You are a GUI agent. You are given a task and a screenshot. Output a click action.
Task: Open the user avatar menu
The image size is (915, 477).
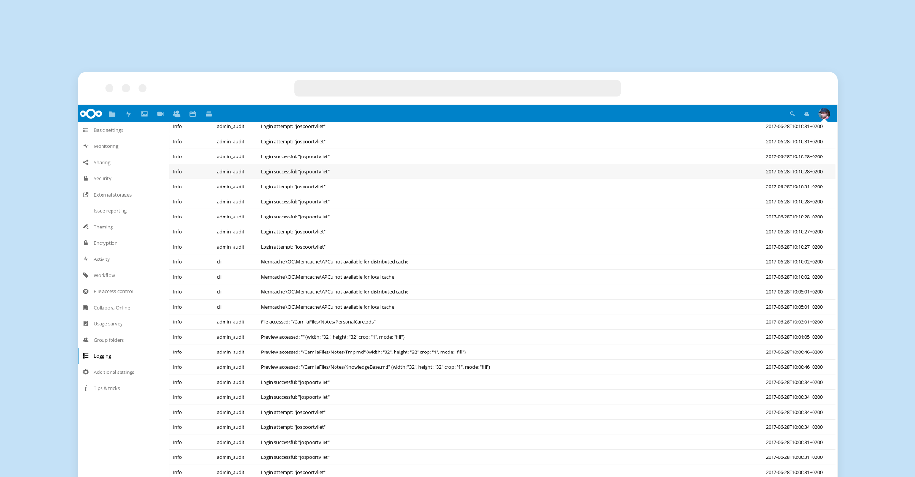click(x=824, y=114)
